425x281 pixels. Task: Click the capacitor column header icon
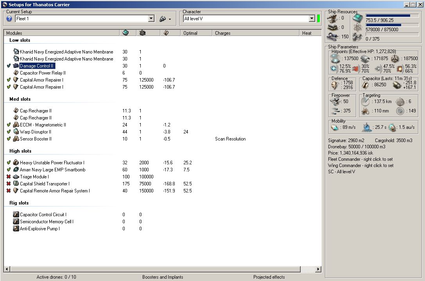click(166, 33)
